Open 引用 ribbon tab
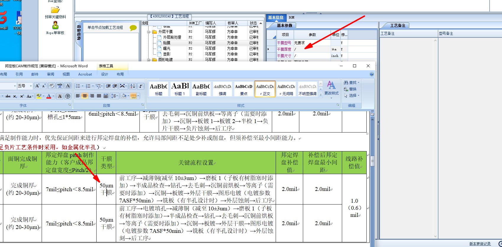Image resolution: width=502 pixels, height=247 pixels. click(x=19, y=74)
